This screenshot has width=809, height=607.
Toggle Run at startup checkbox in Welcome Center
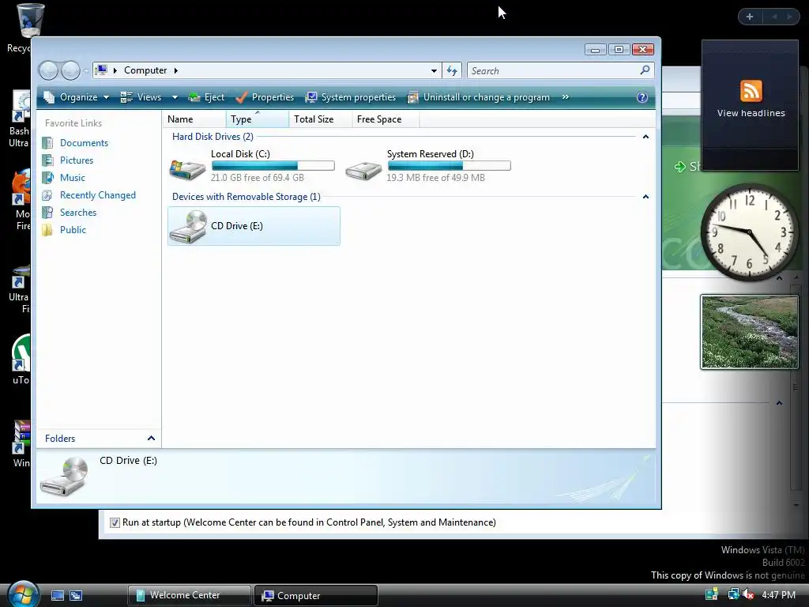tap(115, 523)
